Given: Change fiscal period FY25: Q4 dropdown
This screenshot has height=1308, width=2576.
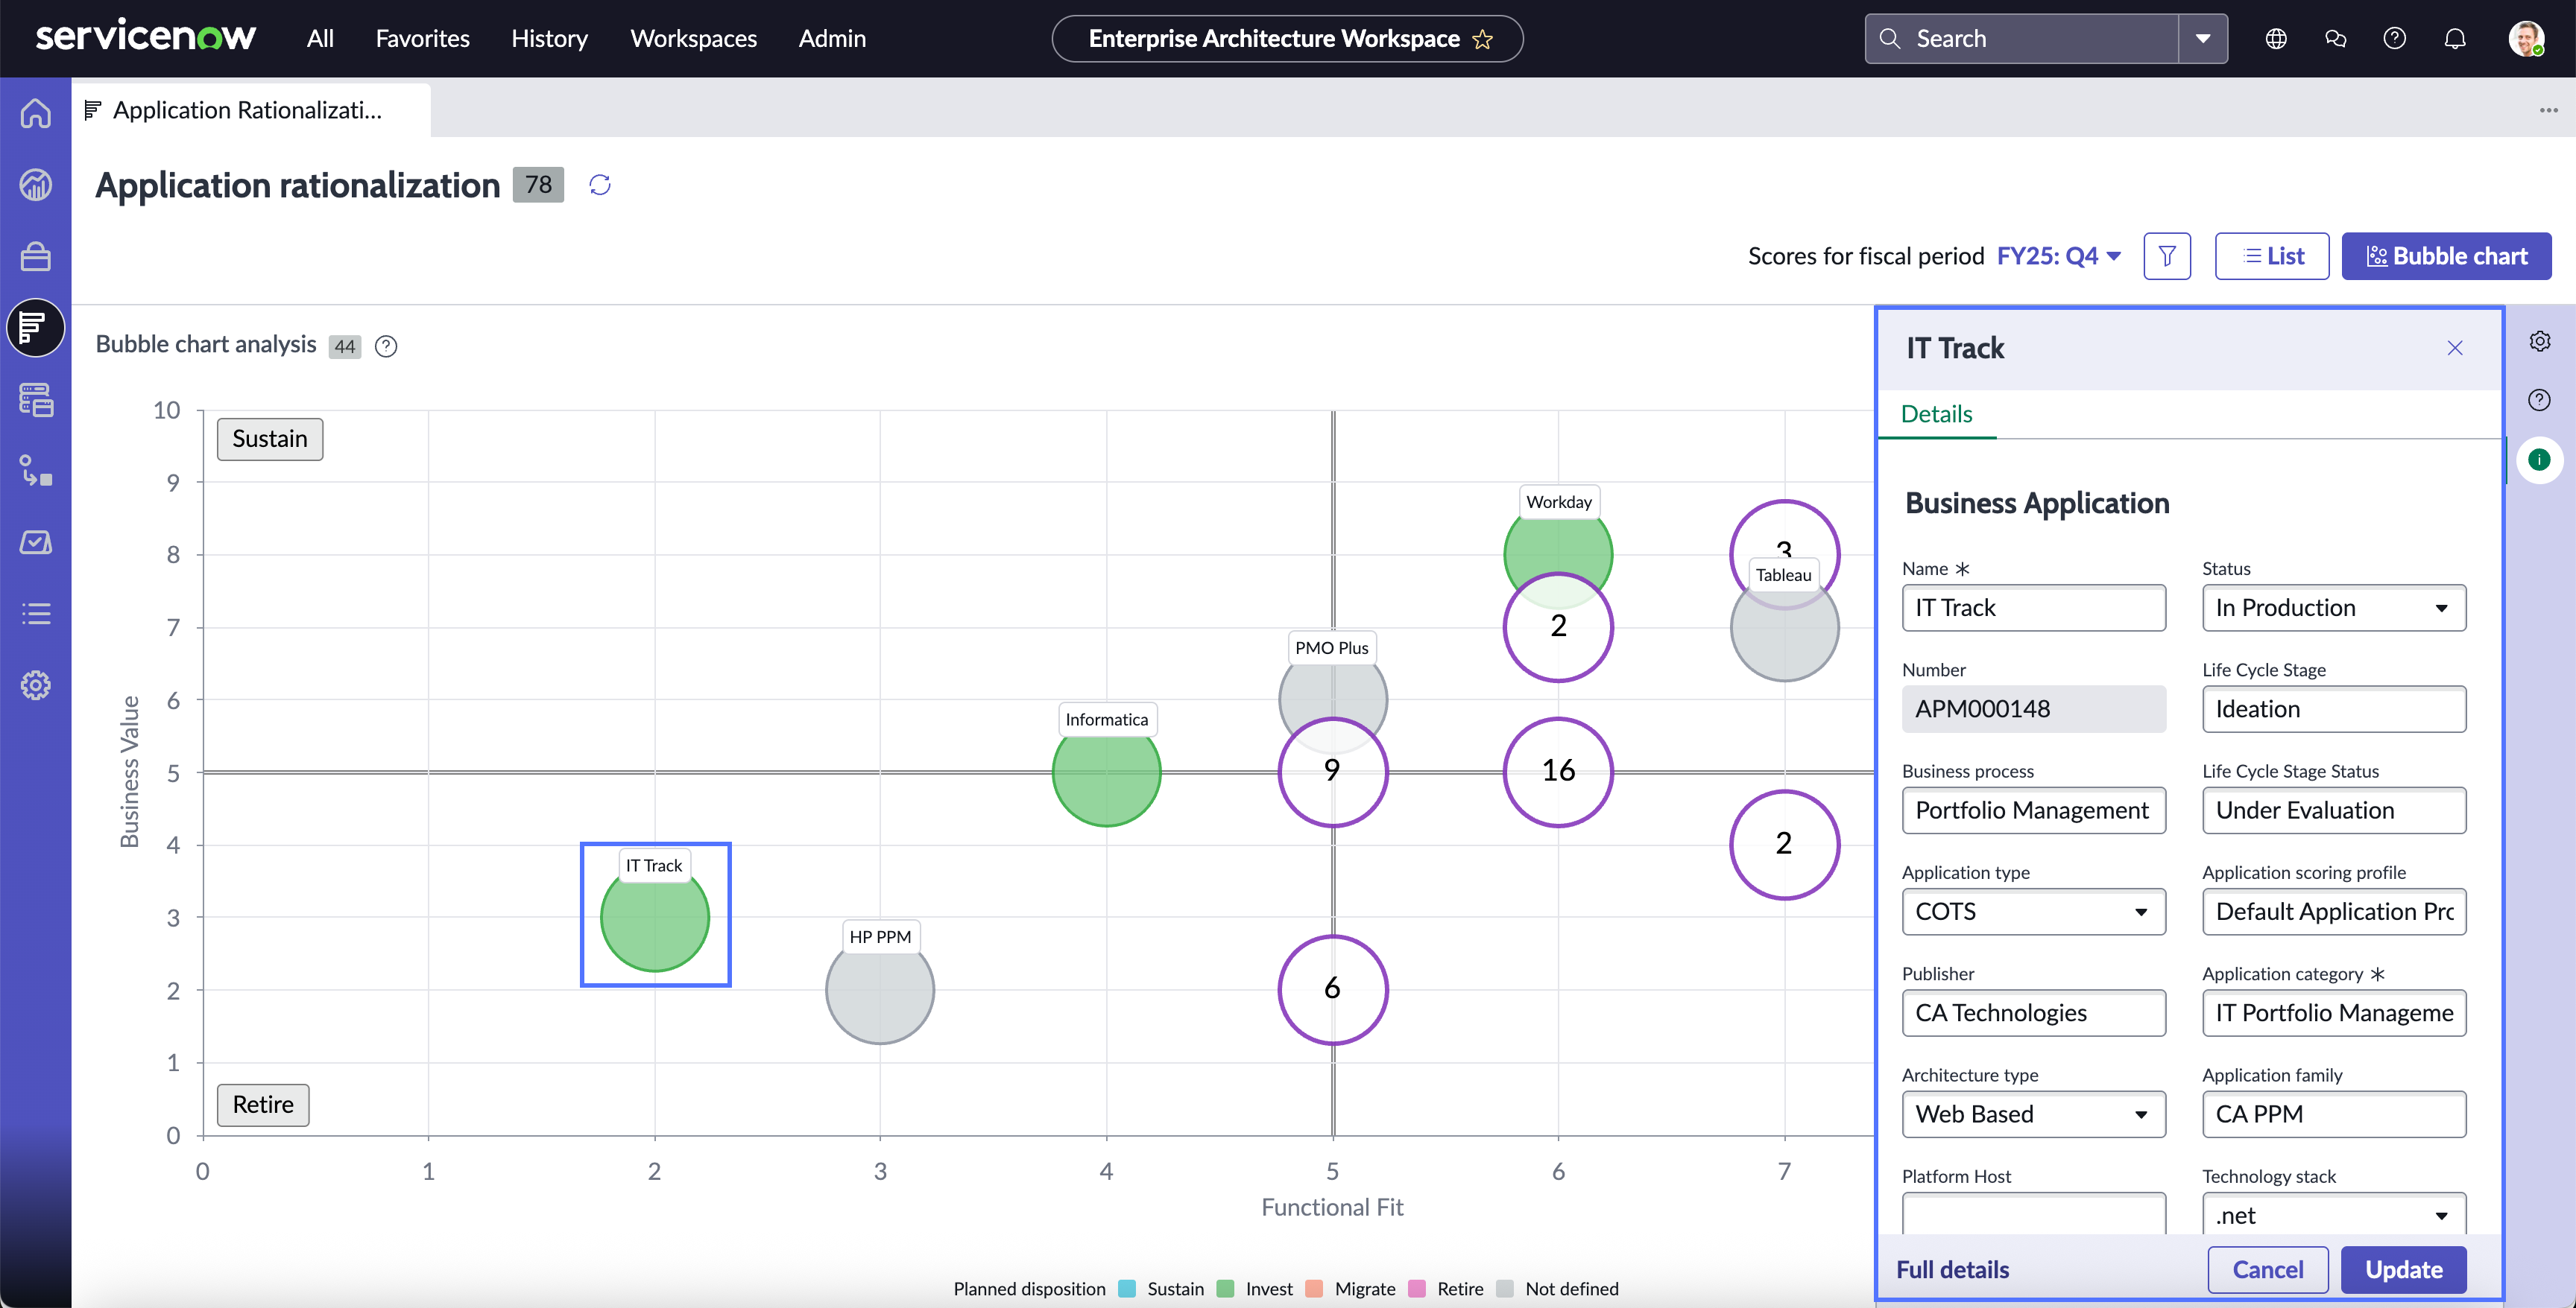Looking at the screenshot, I should pyautogui.click(x=2059, y=257).
